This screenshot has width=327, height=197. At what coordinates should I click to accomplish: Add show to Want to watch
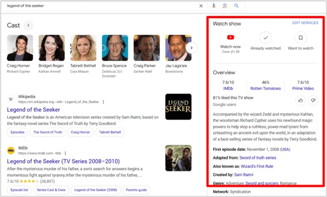click(300, 38)
